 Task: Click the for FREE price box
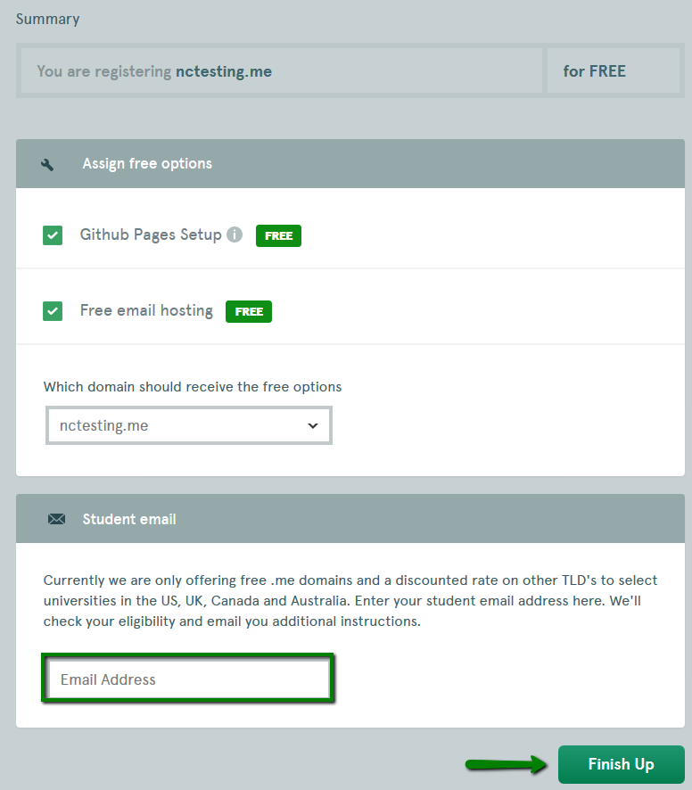pyautogui.click(x=614, y=71)
